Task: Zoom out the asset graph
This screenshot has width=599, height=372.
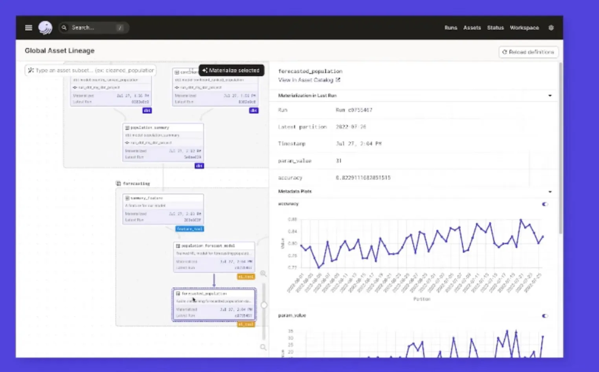Action: tap(263, 347)
